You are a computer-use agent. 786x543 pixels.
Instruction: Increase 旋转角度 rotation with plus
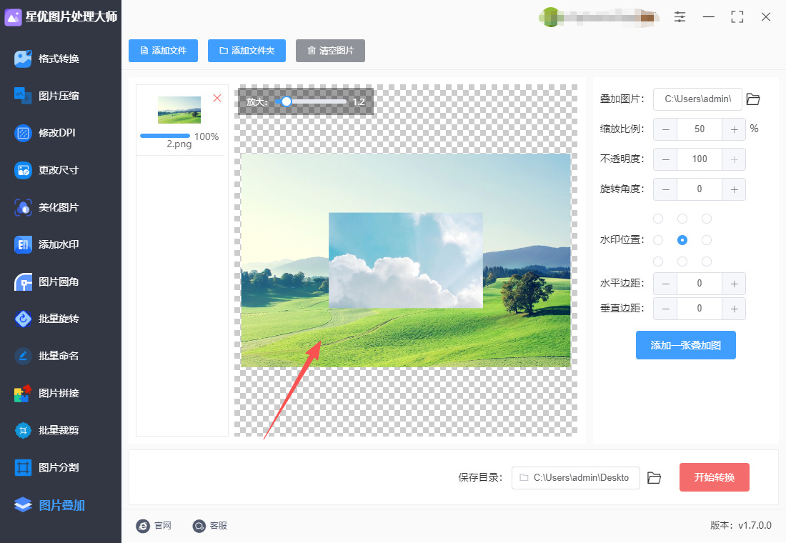tap(734, 189)
